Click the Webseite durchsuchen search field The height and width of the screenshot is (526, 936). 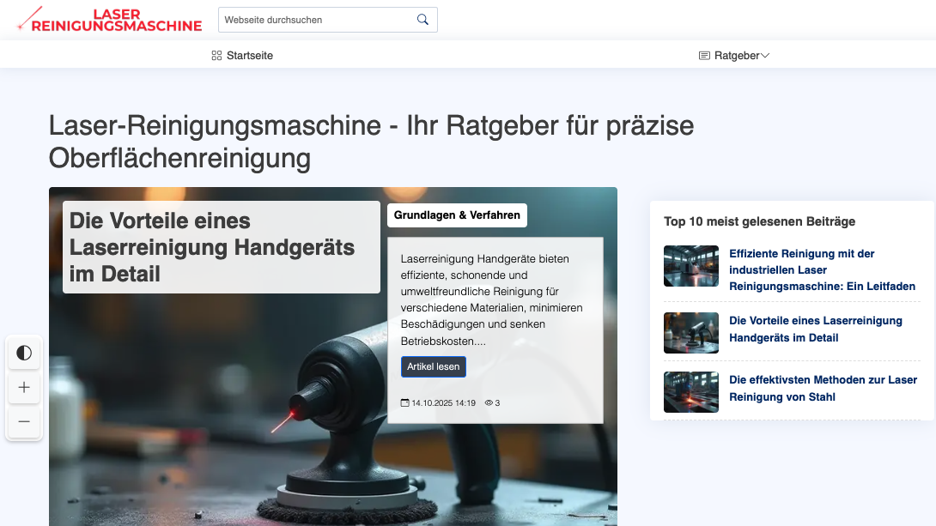pyautogui.click(x=318, y=19)
